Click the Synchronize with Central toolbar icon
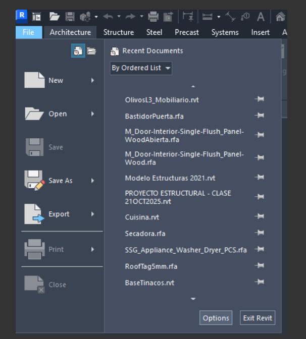Screen dimensions: 306x339 (x=85, y=17)
